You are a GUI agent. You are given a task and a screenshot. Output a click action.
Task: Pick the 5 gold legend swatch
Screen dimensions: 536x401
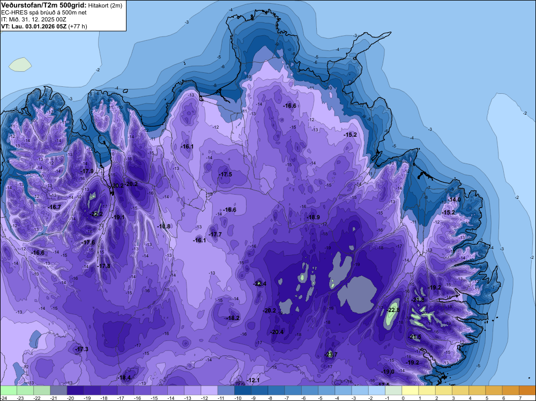(494, 390)
